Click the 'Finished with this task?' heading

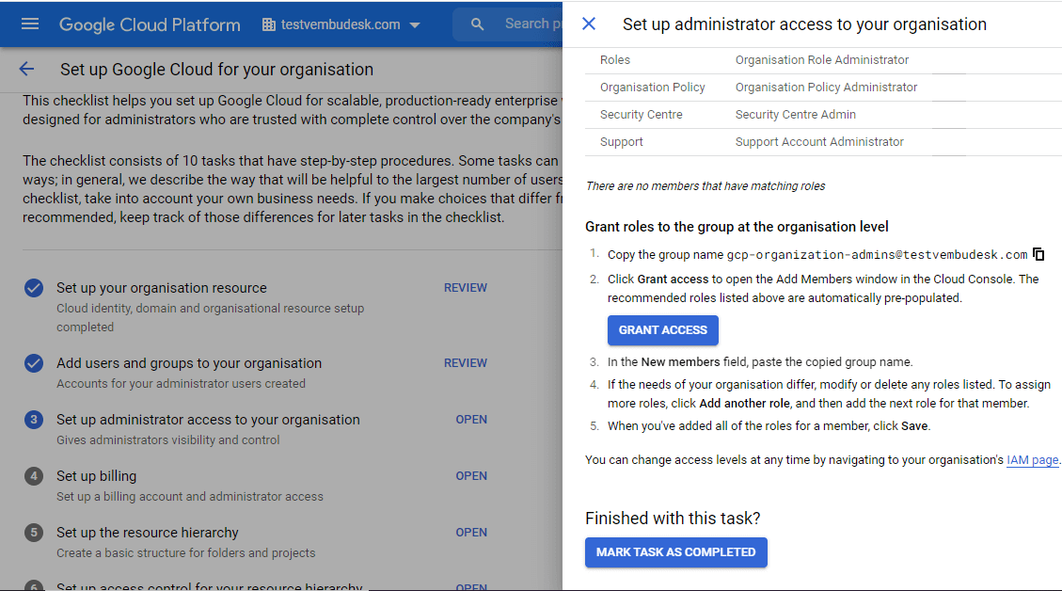[673, 519]
